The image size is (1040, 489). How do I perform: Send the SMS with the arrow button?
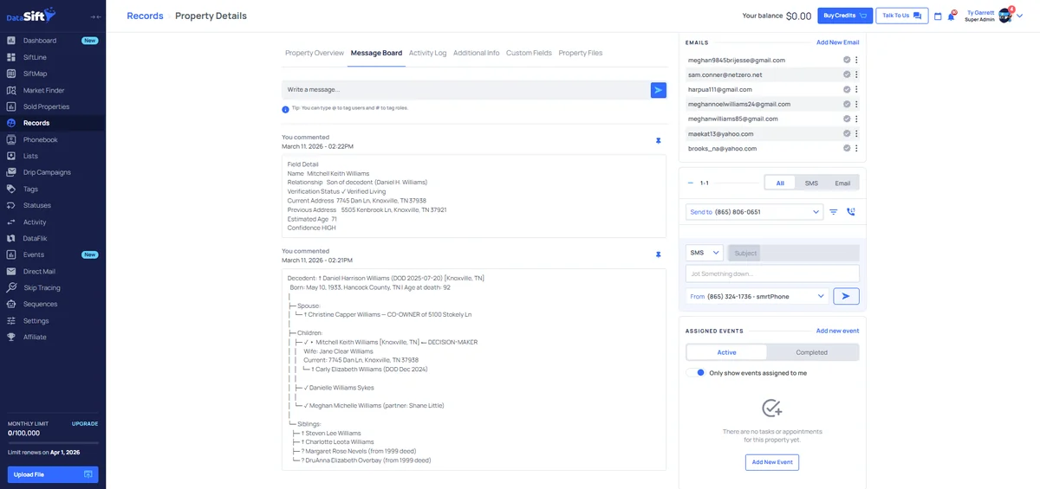[846, 296]
